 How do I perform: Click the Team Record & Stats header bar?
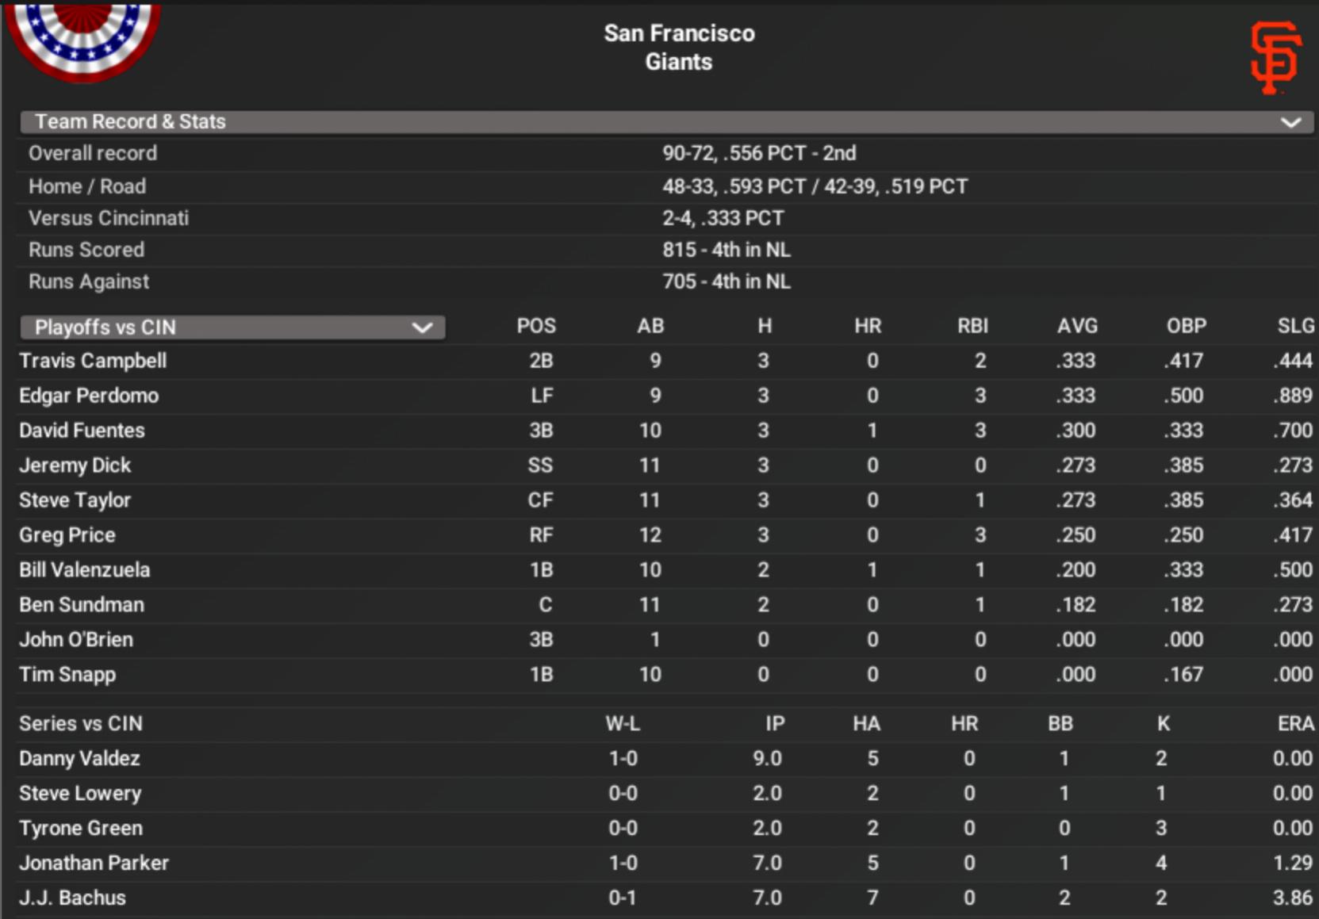point(635,122)
